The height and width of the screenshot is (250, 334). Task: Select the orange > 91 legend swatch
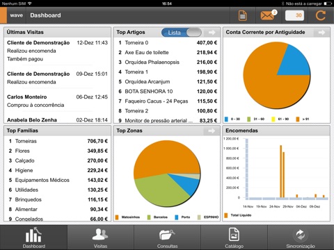[x=298, y=119]
